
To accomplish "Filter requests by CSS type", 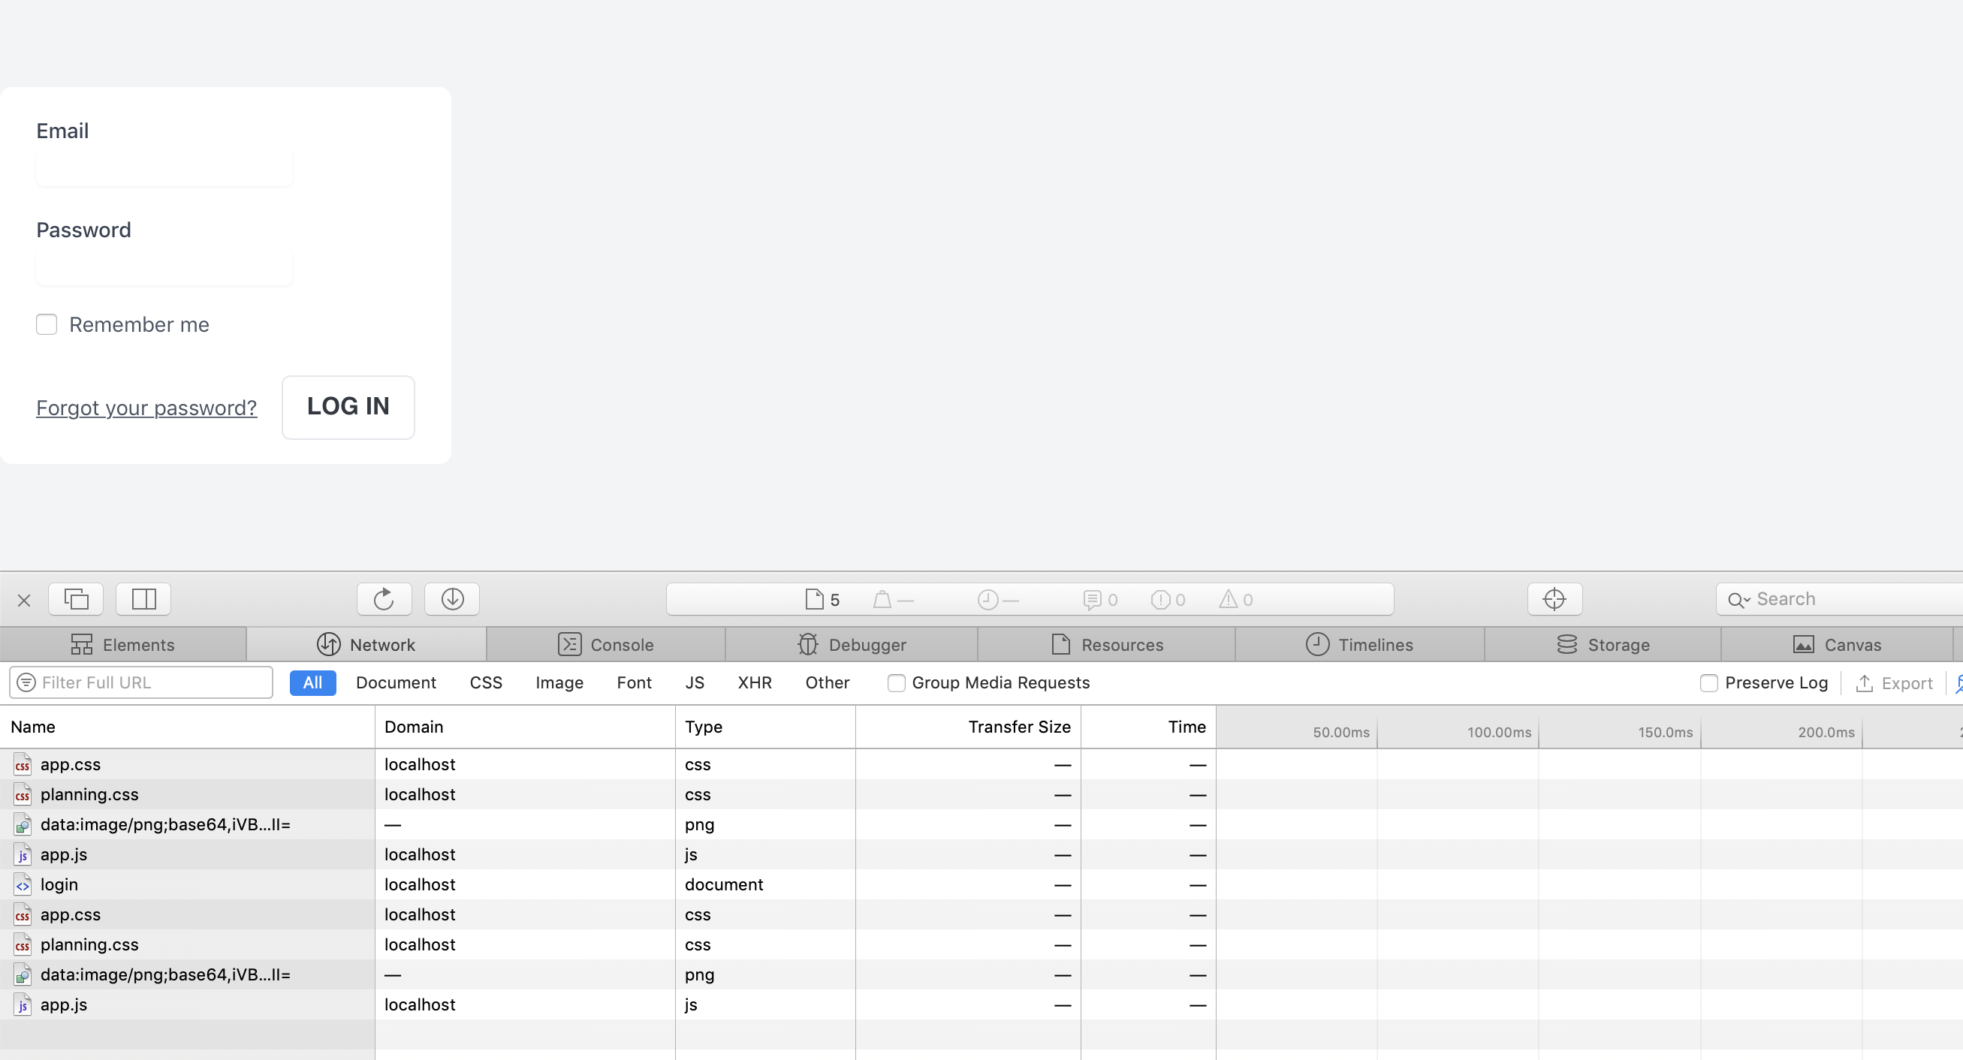I will [486, 683].
